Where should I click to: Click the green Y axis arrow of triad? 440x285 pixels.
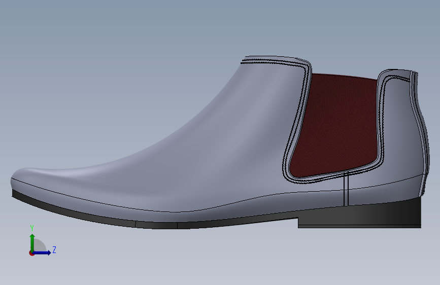pos(32,242)
